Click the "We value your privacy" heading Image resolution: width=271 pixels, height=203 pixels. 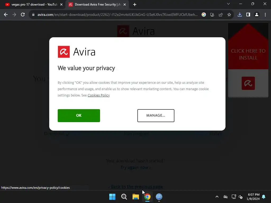pyautogui.click(x=86, y=68)
